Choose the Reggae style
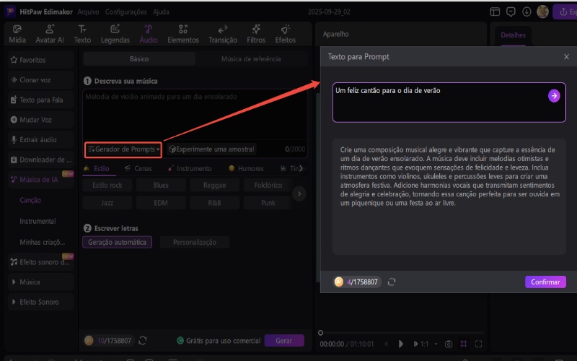Screen dimensions: 577x361 click(x=214, y=185)
